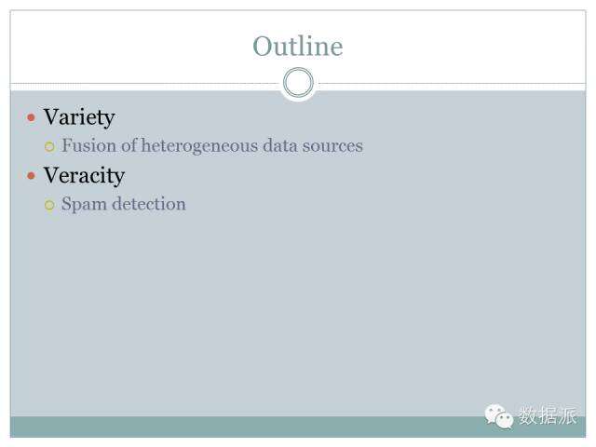The width and height of the screenshot is (596, 447).
Task: Click the orange bullet beside Veracity
Action: tap(32, 175)
